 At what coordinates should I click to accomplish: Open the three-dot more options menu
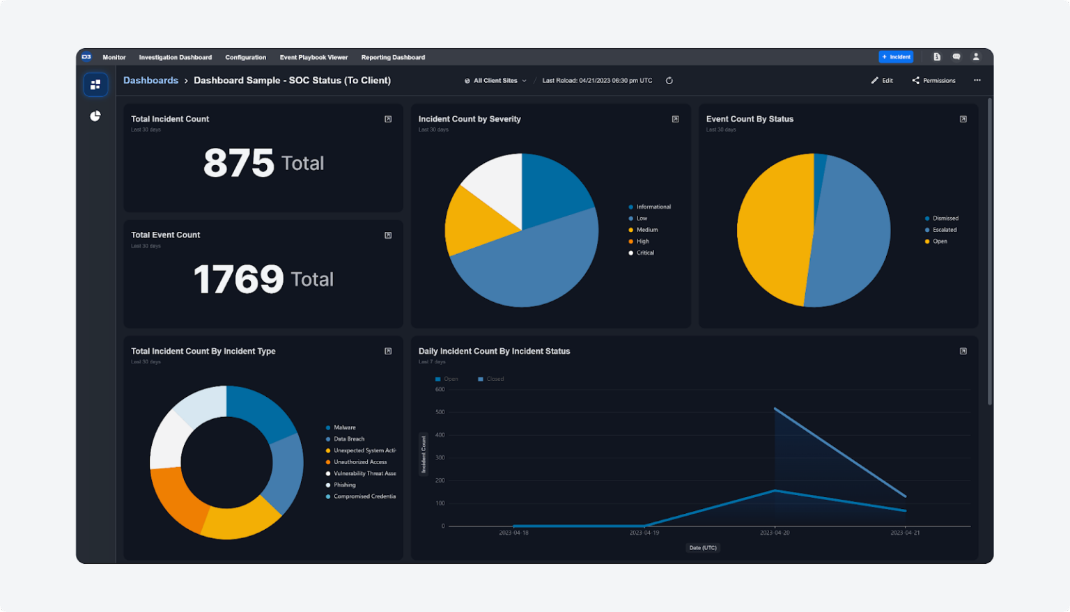click(x=977, y=80)
